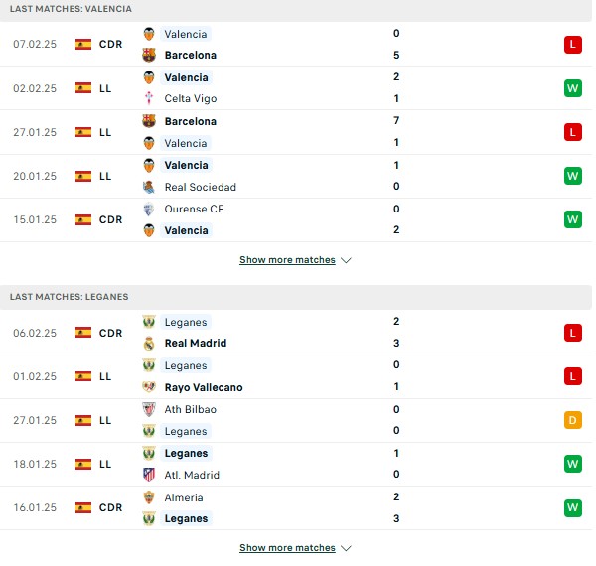Expand Show more matches under Leganes
This screenshot has height=566, width=596.
point(287,548)
